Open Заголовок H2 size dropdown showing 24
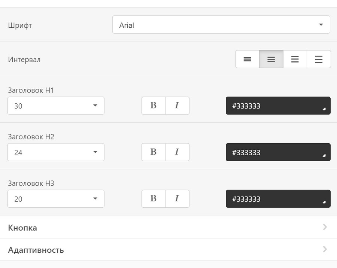The image size is (337, 268). coord(56,152)
